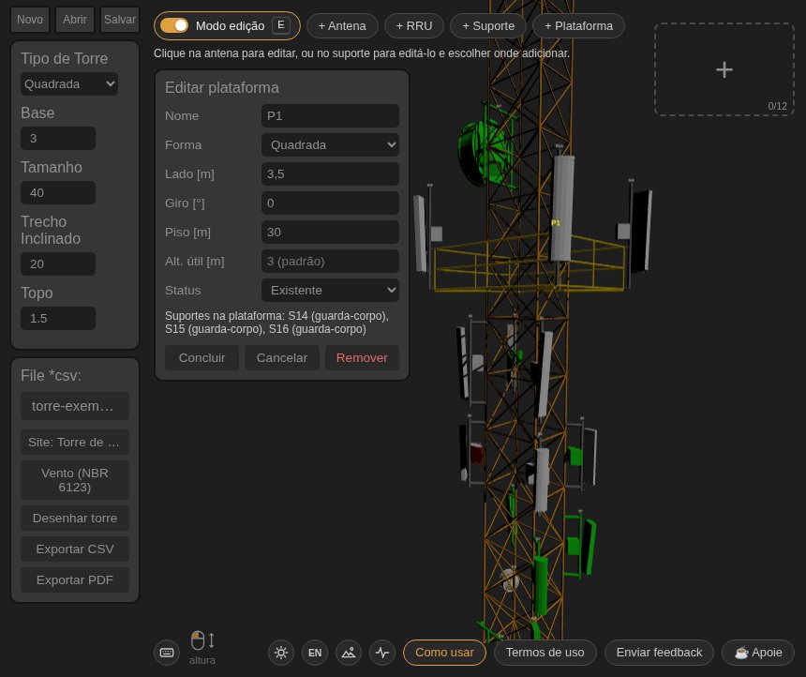Click the Desenhar torre button
Image resolution: width=806 pixels, height=677 pixels.
(x=75, y=518)
